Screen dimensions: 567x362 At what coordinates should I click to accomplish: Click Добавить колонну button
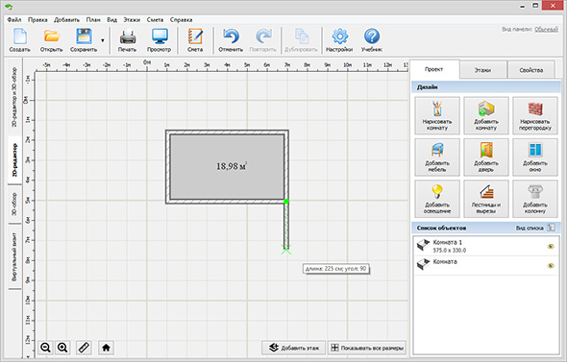click(x=535, y=199)
